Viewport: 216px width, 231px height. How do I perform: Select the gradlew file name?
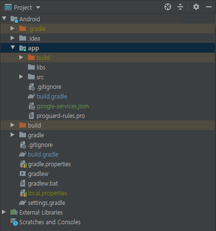pos(38,174)
